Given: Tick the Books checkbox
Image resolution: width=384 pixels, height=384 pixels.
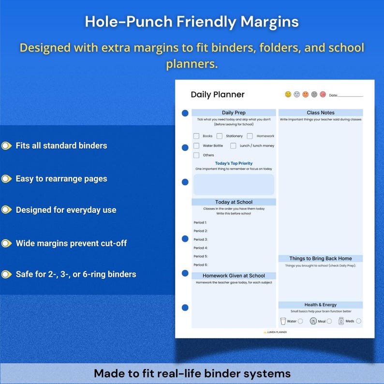Looking at the screenshot, I should pyautogui.click(x=196, y=136).
